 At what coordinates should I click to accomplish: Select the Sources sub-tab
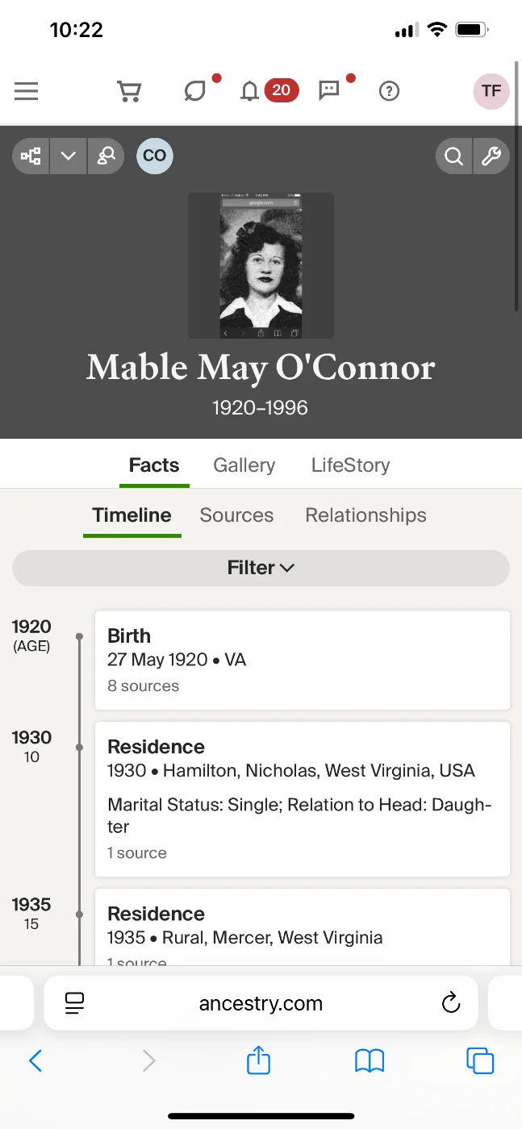(x=236, y=515)
